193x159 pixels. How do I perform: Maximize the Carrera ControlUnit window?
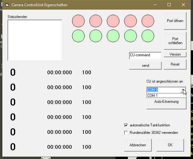tap(169, 5)
